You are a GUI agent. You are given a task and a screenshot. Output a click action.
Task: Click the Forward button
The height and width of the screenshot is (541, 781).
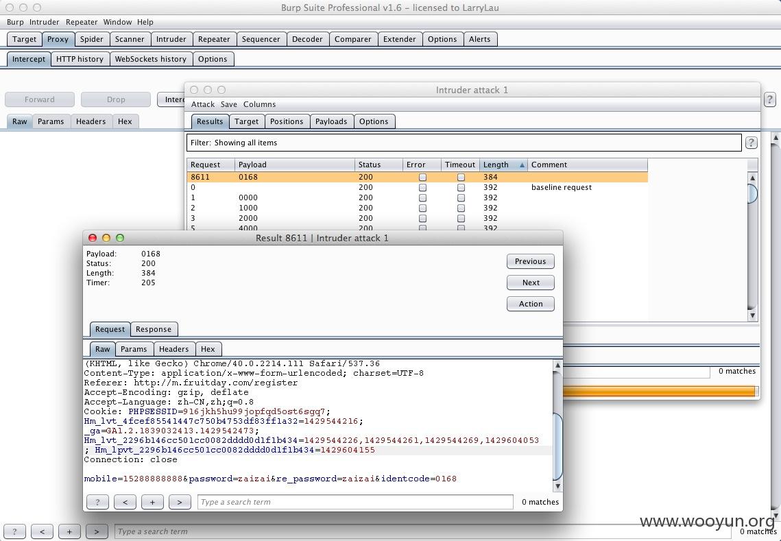[40, 99]
